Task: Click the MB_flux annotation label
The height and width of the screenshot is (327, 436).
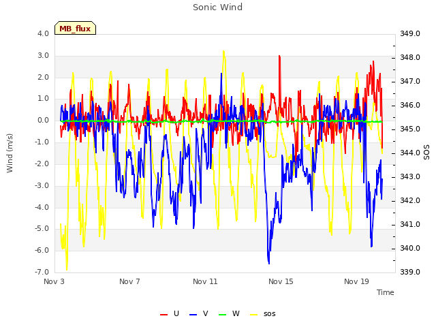Action: tap(75, 28)
